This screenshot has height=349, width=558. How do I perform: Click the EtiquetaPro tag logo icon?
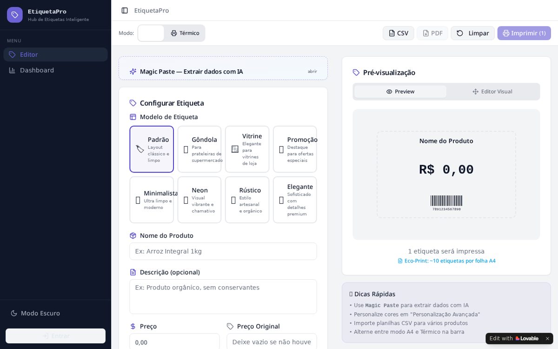coord(15,15)
